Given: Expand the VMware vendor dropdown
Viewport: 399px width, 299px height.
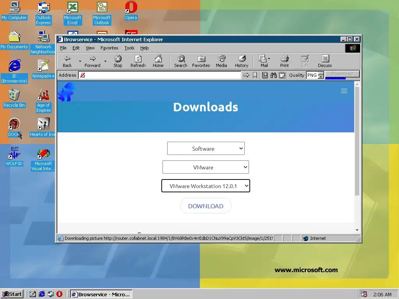Looking at the screenshot, I should 206,167.
